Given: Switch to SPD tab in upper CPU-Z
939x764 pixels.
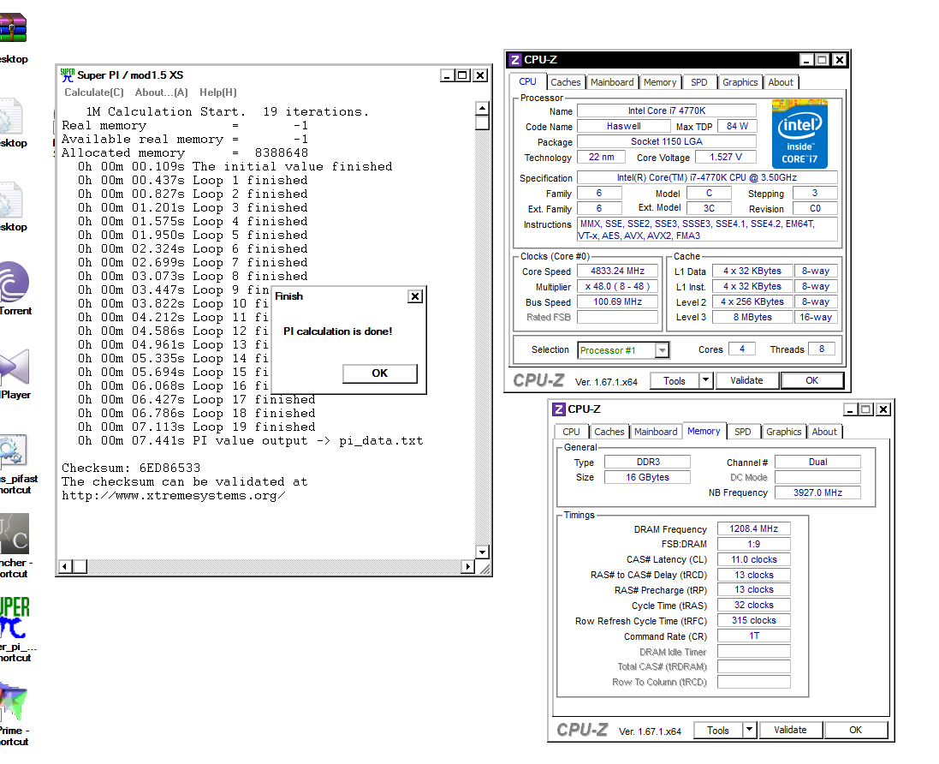Looking at the screenshot, I should [698, 82].
